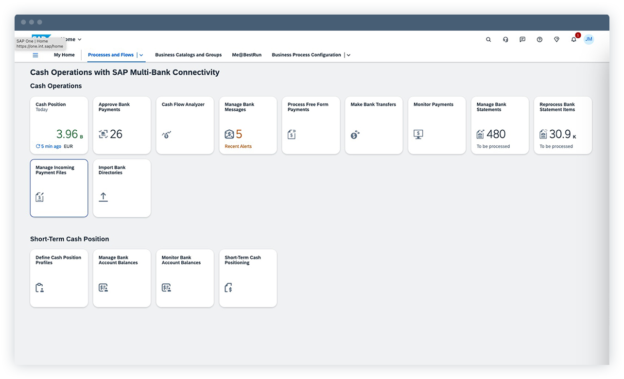This screenshot has height=379, width=624.
Task: Open the Me@BestRun tab
Action: (x=246, y=55)
